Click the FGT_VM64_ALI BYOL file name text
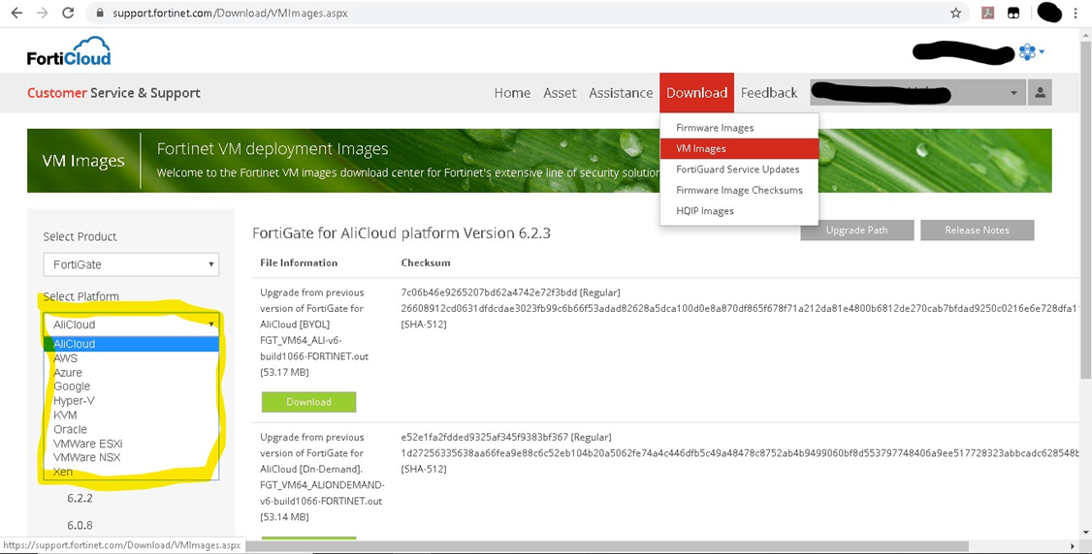This screenshot has height=554, width=1092. pos(314,349)
